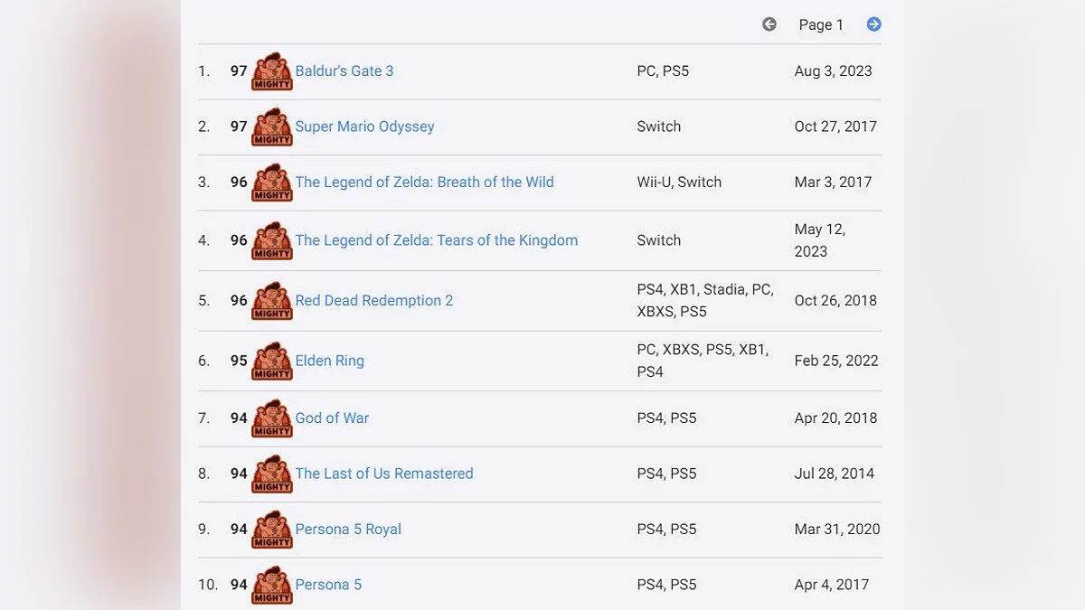Click Mighty badge beside Super Mario Odyssey

point(272,127)
